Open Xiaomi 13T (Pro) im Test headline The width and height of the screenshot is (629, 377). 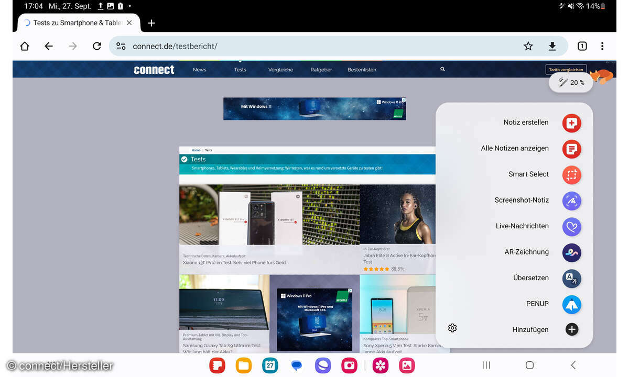coord(234,263)
